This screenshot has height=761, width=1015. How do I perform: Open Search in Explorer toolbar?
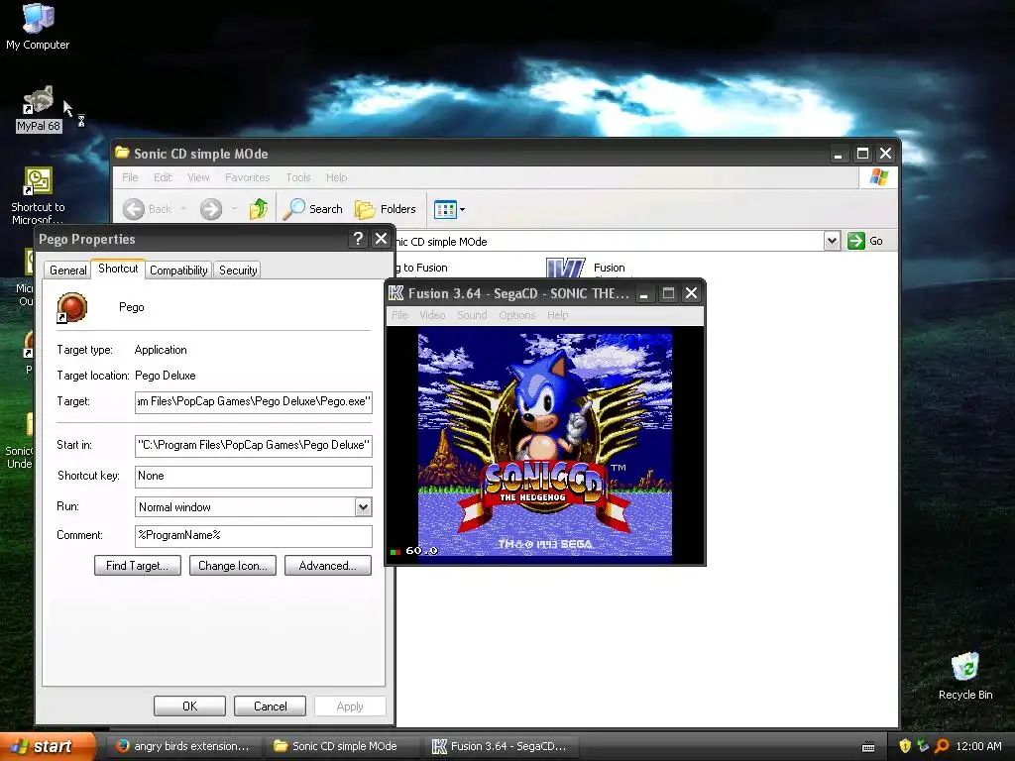[x=313, y=209]
